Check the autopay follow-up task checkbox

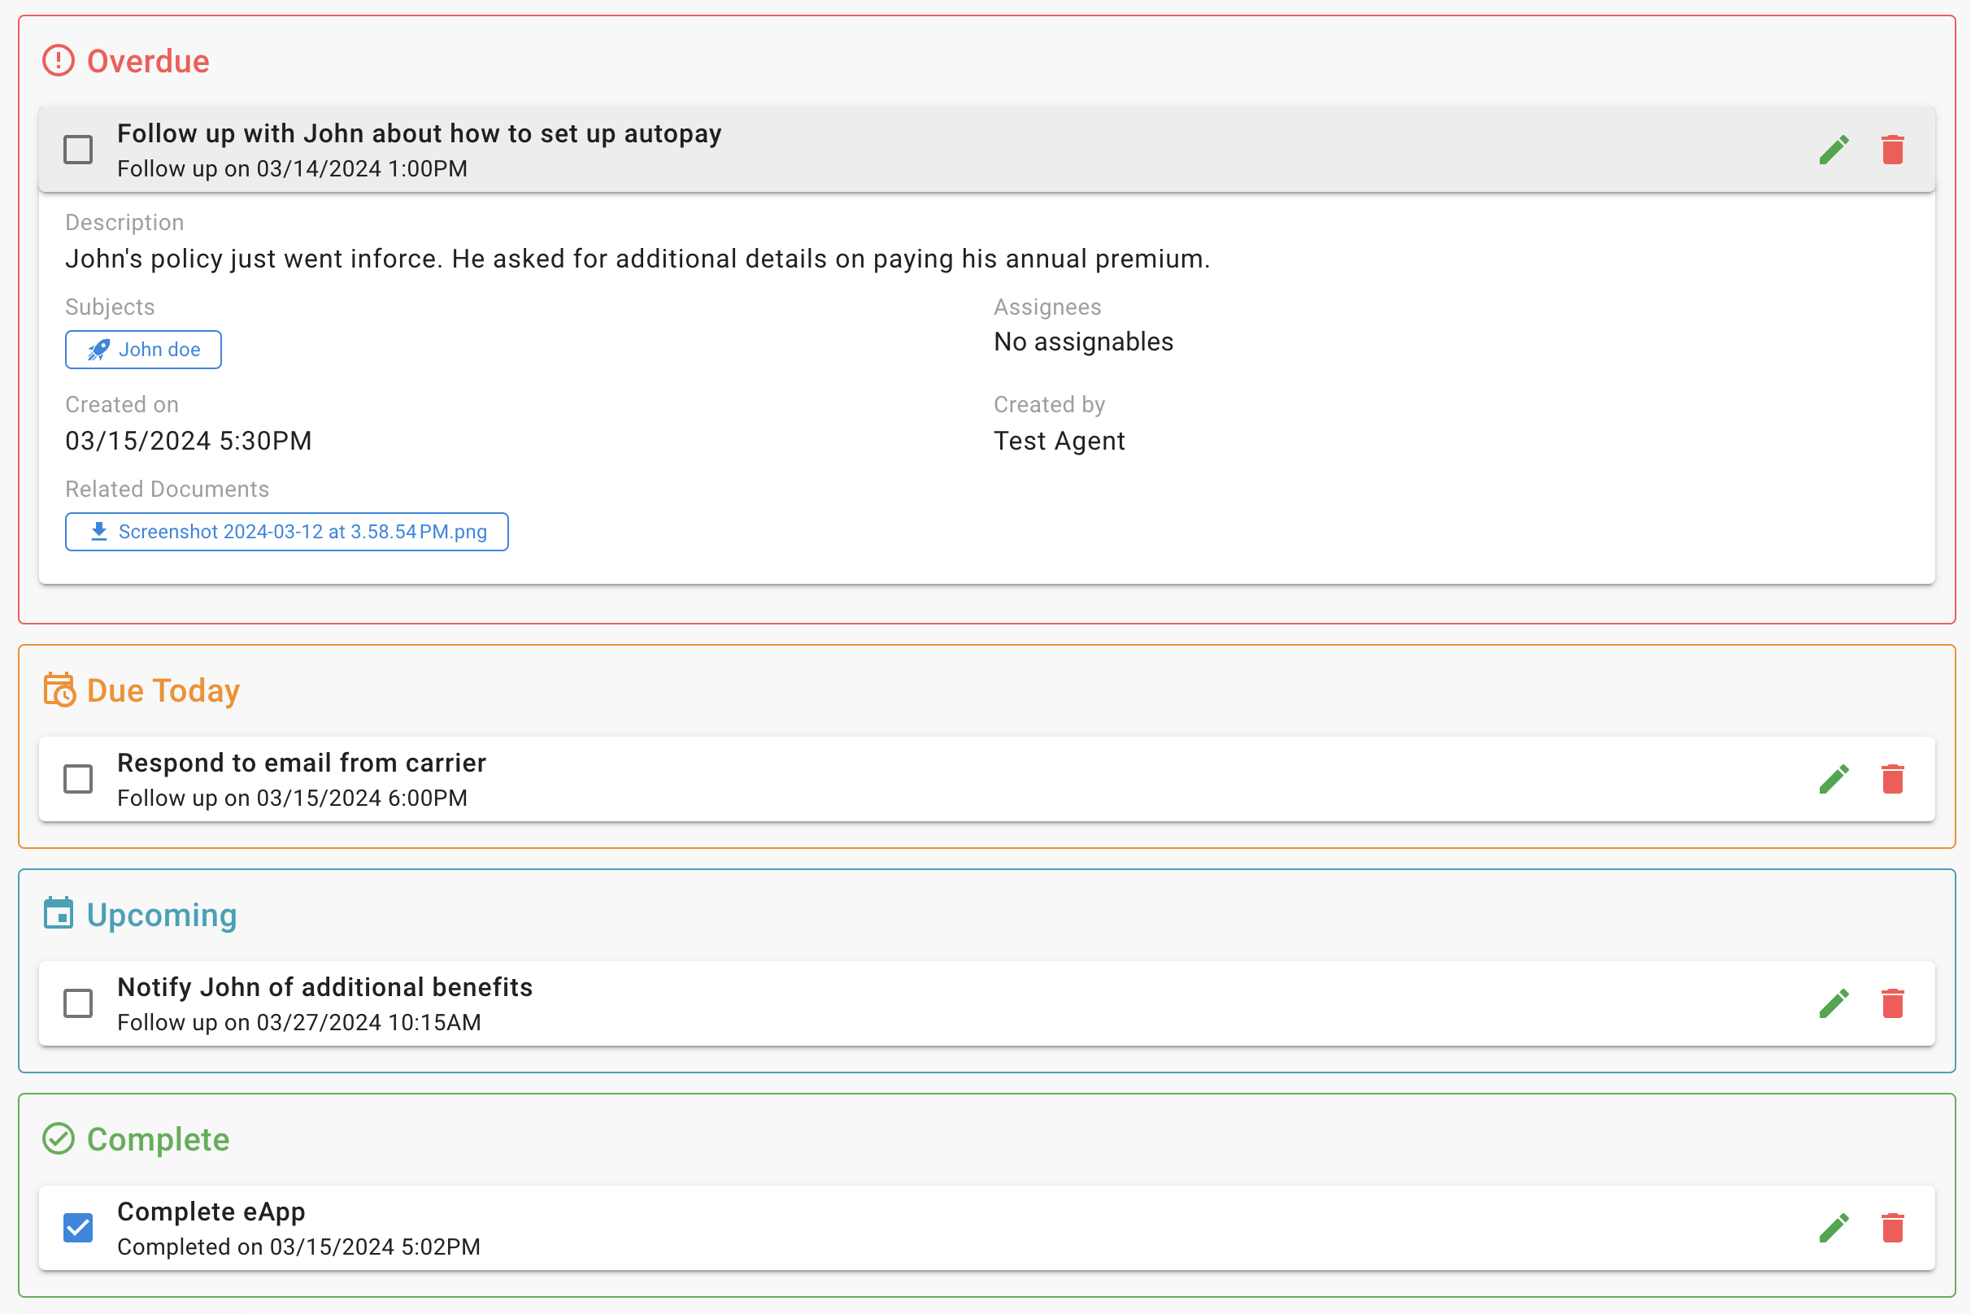78,150
